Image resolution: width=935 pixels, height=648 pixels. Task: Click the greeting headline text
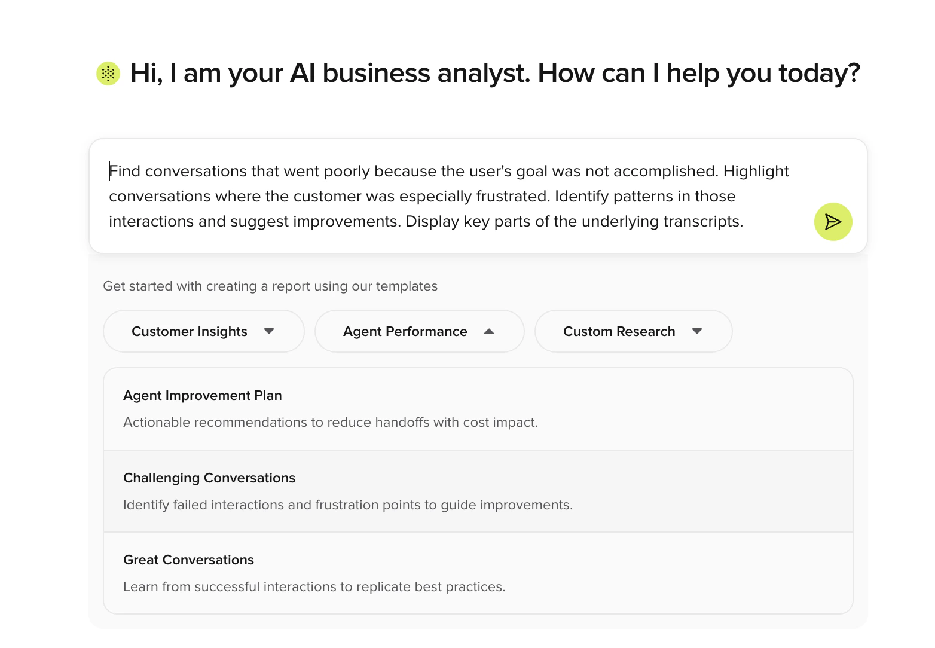pos(494,73)
